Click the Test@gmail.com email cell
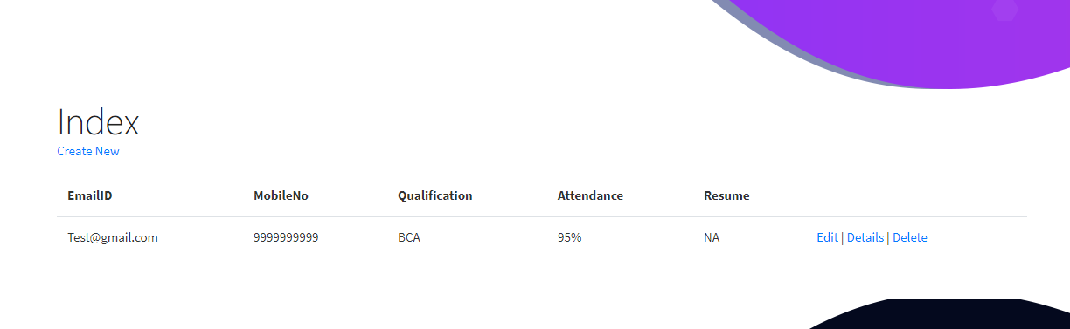The height and width of the screenshot is (329, 1070). (113, 237)
